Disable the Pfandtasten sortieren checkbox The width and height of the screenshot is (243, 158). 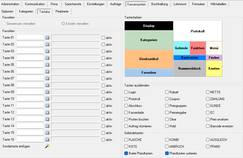167,153
